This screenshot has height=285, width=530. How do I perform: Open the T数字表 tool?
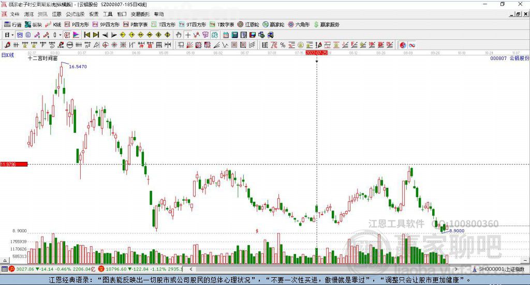coord(222,25)
